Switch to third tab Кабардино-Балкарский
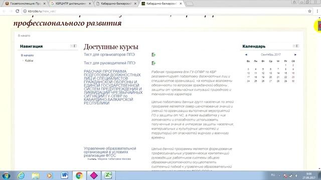This screenshot has width=321, height=180. point(116,3)
